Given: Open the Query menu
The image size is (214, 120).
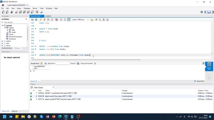Looking at the screenshot, I should [x=19, y=8].
